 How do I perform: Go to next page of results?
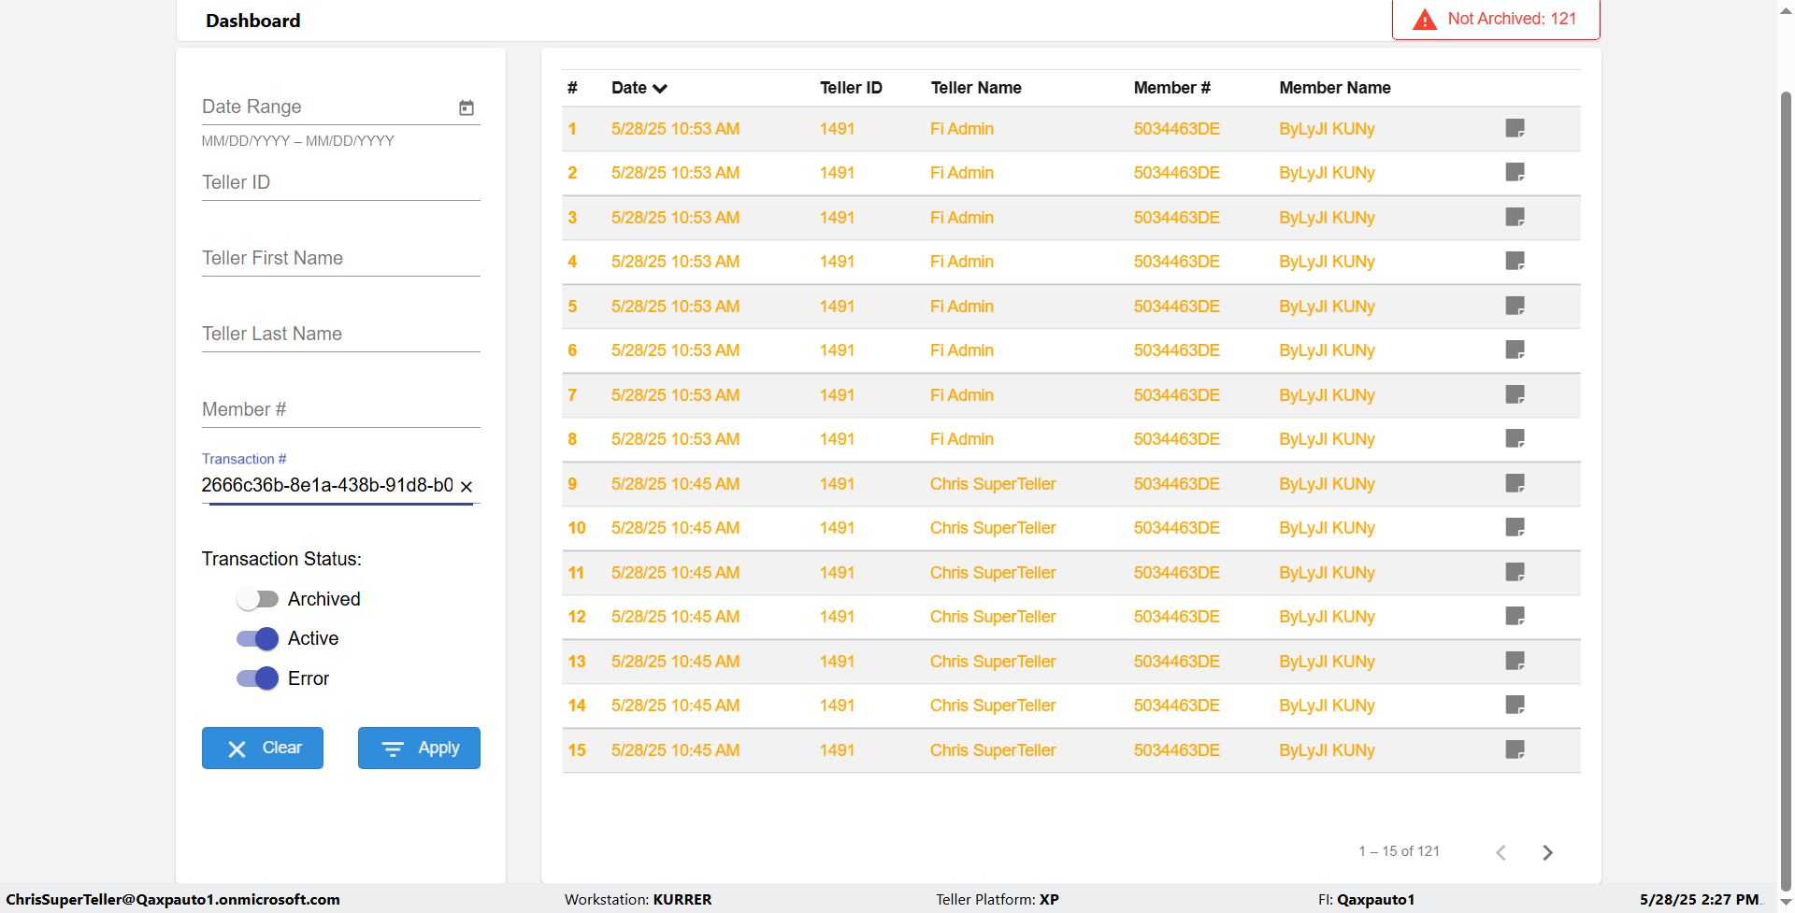pyautogui.click(x=1547, y=852)
